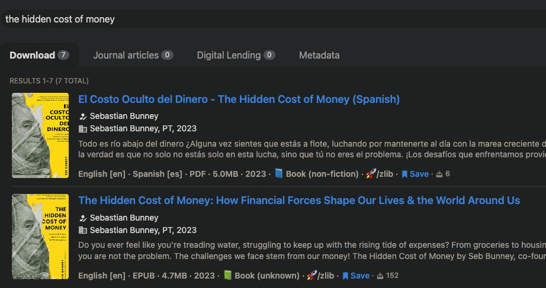The image size is (546, 288).
Task: Open the Metadata tab
Action: coord(319,56)
